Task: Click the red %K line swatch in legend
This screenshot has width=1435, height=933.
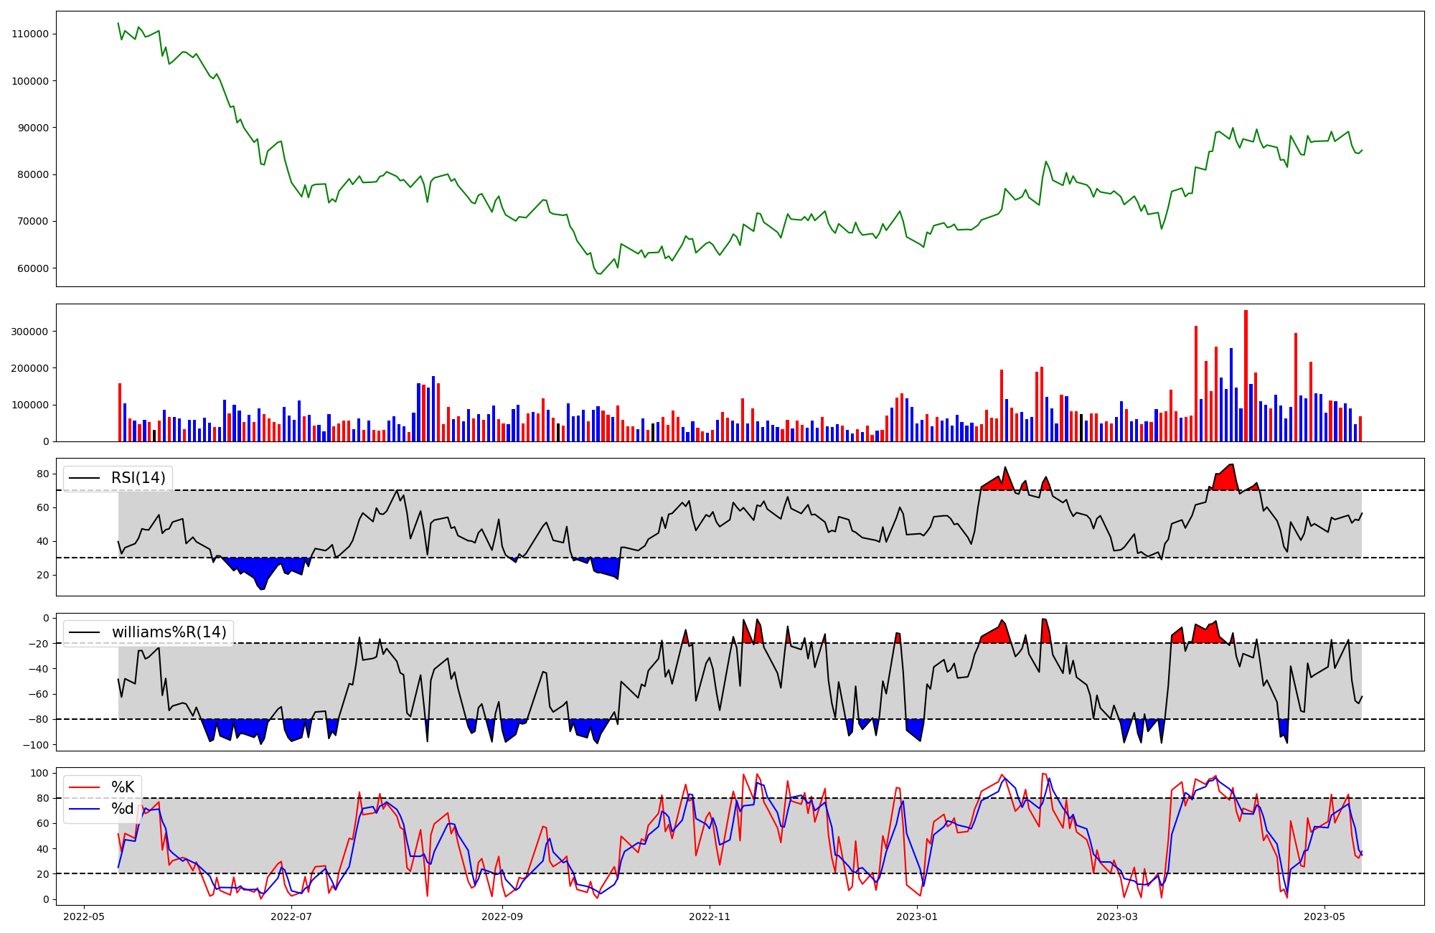Action: [84, 787]
